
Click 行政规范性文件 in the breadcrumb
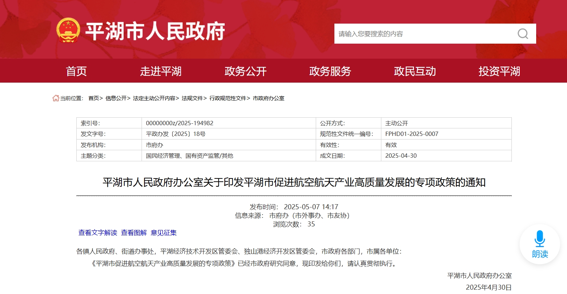(x=228, y=98)
